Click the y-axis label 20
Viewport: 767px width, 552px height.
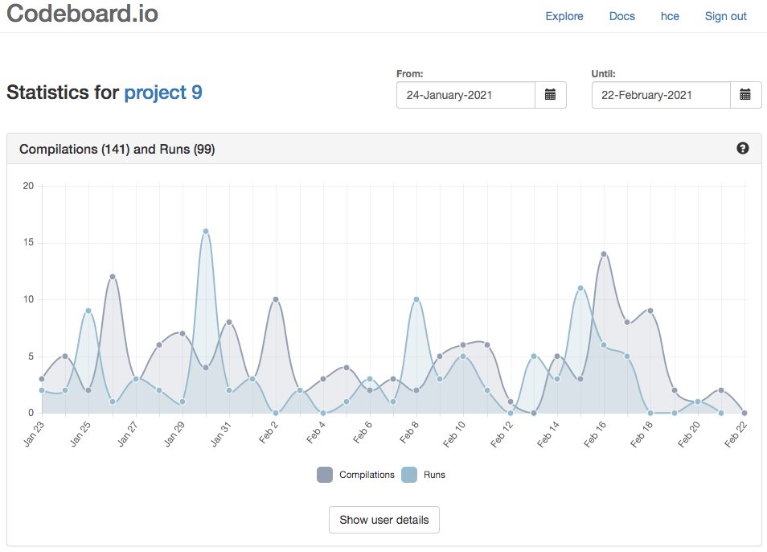28,186
